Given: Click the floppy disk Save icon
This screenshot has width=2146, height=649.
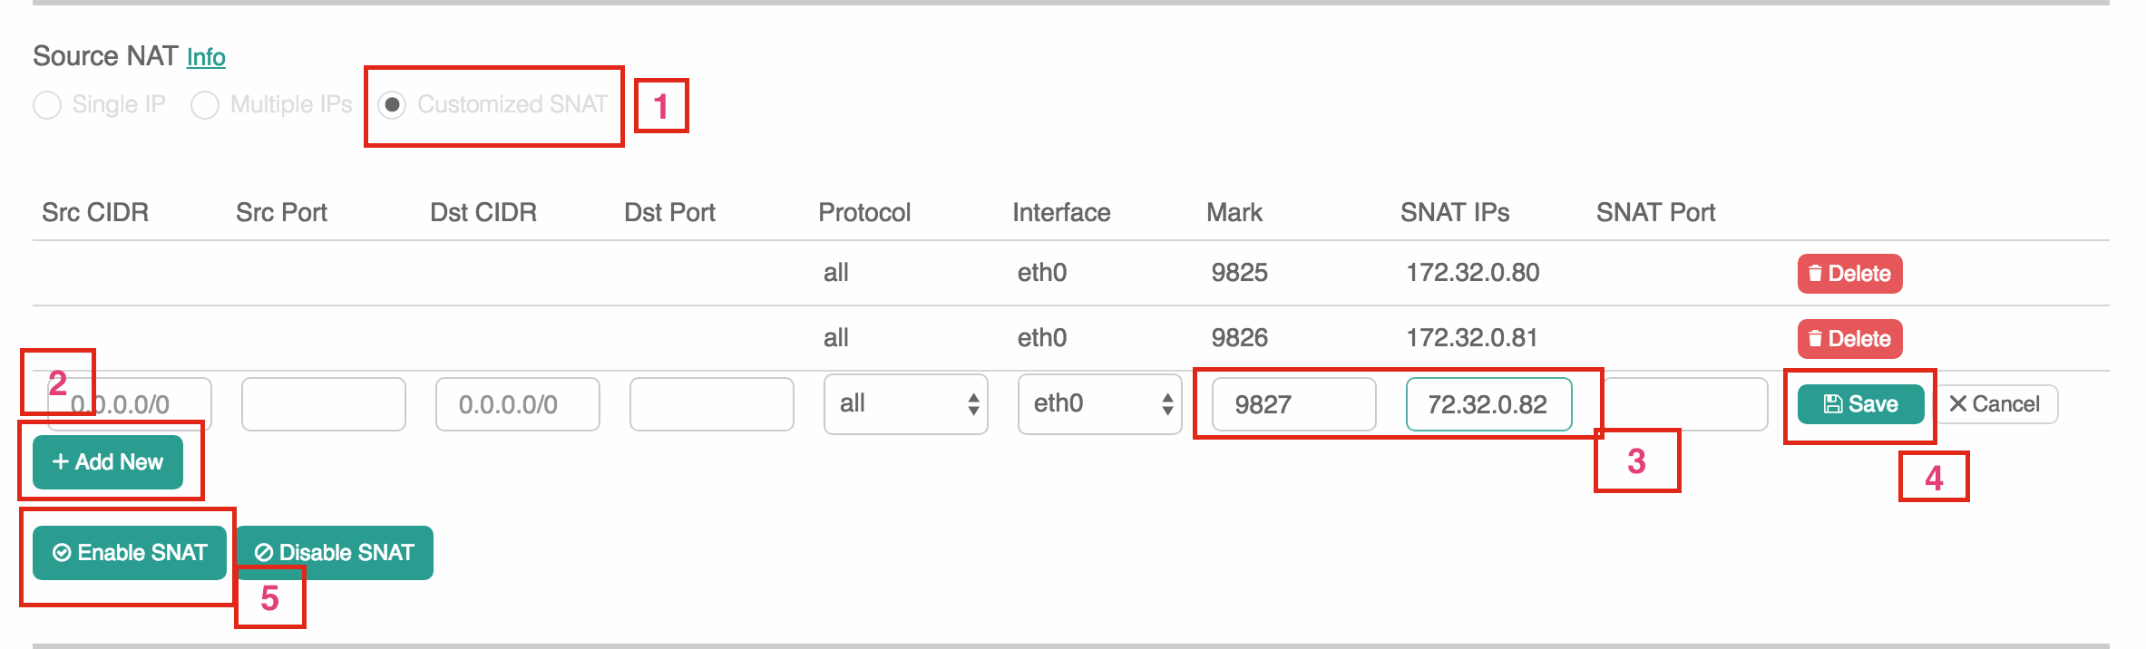Looking at the screenshot, I should tap(1833, 404).
